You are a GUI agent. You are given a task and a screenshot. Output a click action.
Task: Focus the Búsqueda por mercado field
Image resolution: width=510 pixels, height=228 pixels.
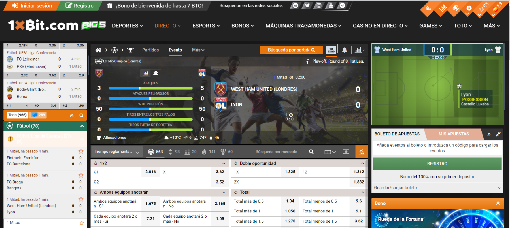click(x=280, y=152)
